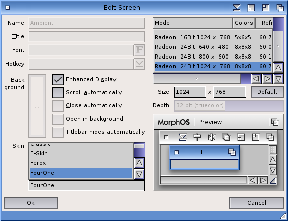Click the horizontal scrollbar under the mode list

click(197, 79)
